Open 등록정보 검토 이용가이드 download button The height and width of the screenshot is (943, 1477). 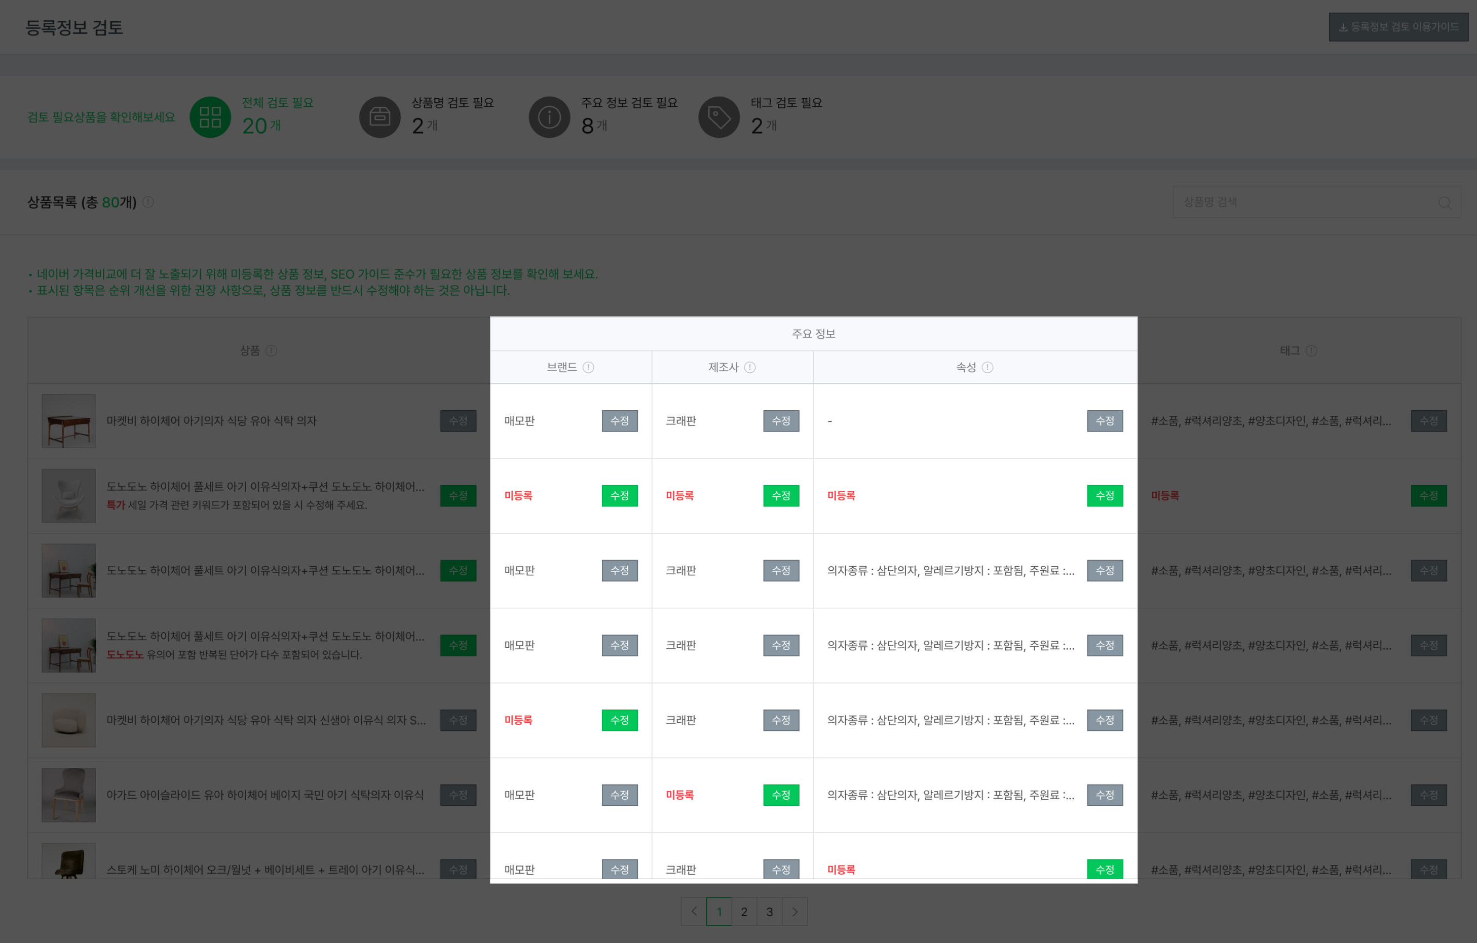pos(1398,27)
